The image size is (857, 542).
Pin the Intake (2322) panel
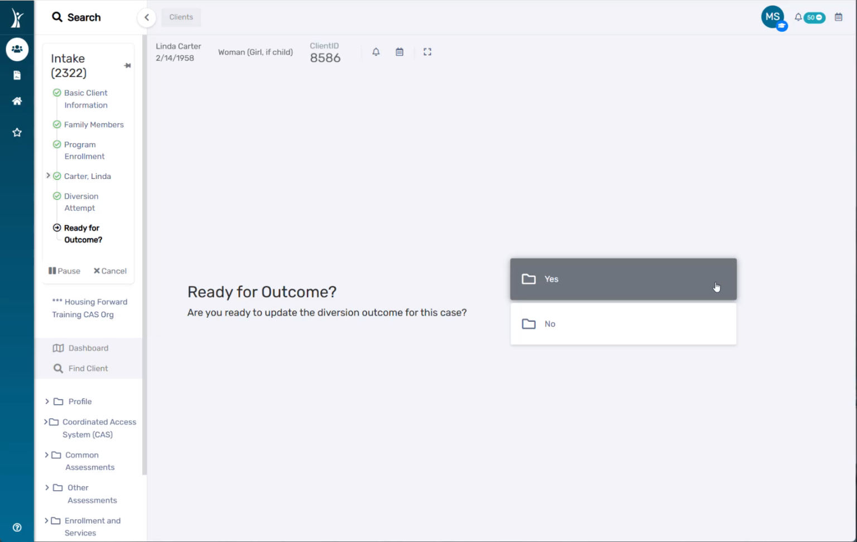pyautogui.click(x=127, y=65)
